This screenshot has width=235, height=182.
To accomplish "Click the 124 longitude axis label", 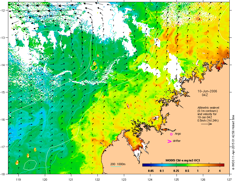I will tap(150, 179).
